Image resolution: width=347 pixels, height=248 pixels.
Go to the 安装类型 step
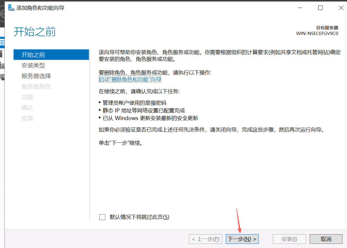tap(33, 65)
